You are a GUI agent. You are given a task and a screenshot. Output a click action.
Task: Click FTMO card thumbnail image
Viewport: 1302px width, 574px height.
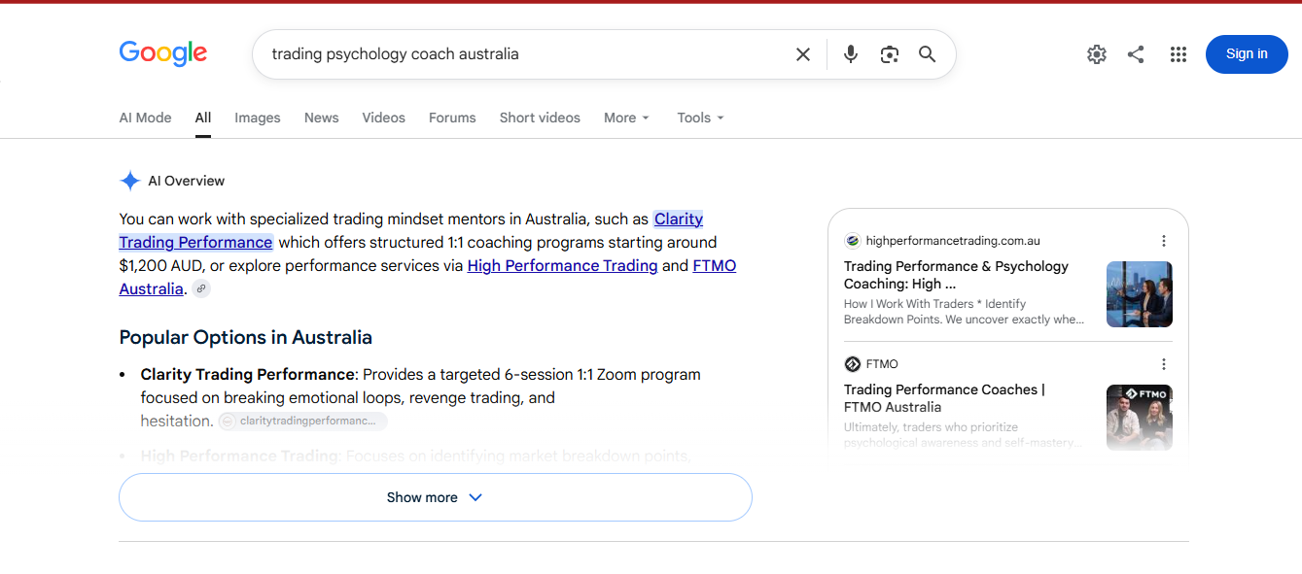point(1140,418)
